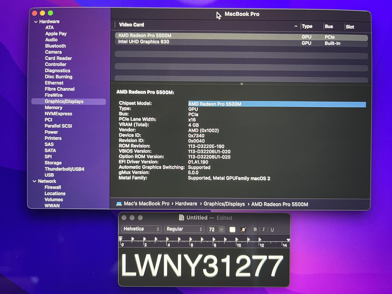Open Memory information
Viewport: 392px width, 294px height.
(54, 108)
